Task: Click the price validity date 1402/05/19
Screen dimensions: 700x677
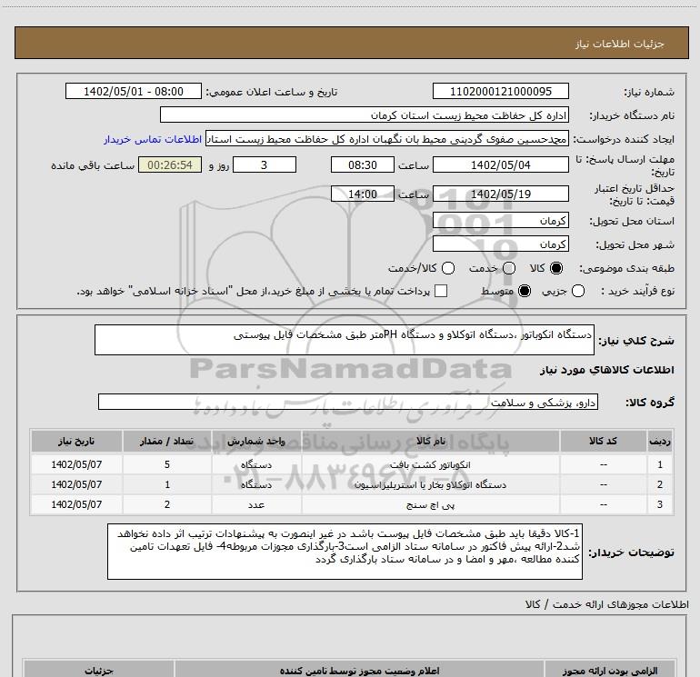Action: pos(500,194)
